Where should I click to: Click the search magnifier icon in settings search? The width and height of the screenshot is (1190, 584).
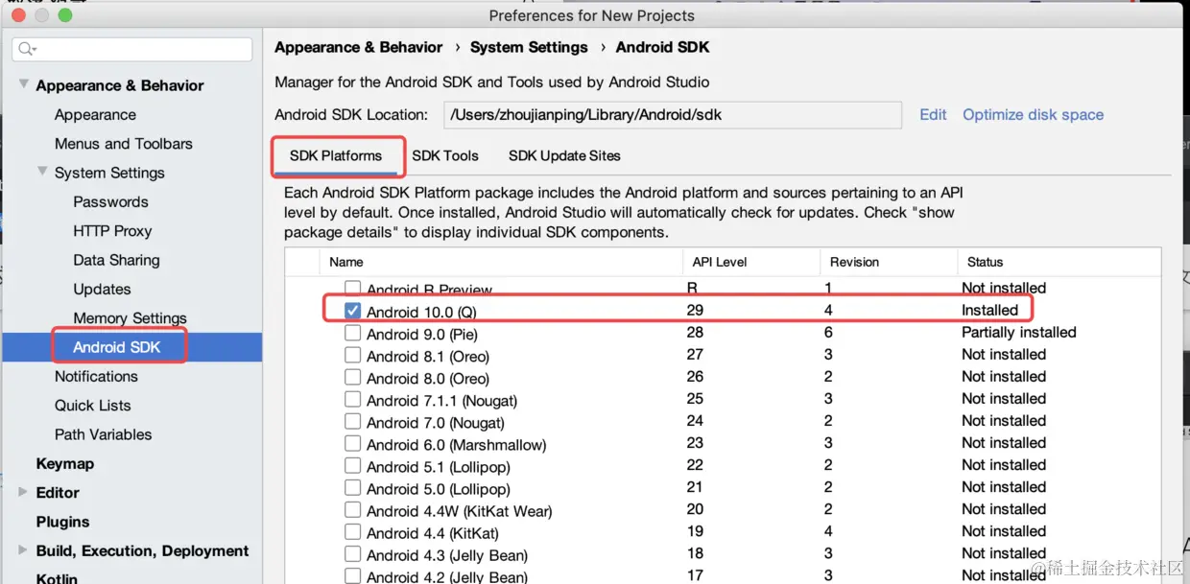[x=27, y=49]
